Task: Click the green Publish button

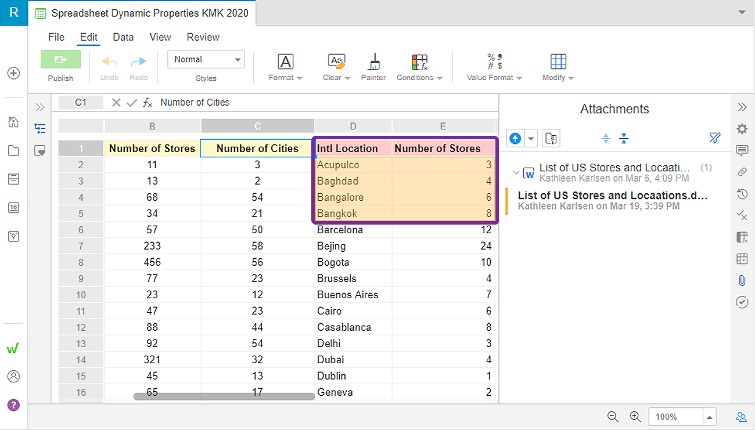Action: (x=61, y=59)
